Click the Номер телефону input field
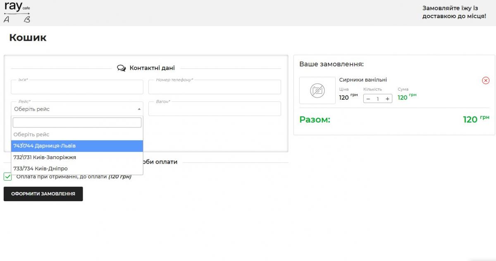Screen dimensions: 496x261 pos(215,87)
